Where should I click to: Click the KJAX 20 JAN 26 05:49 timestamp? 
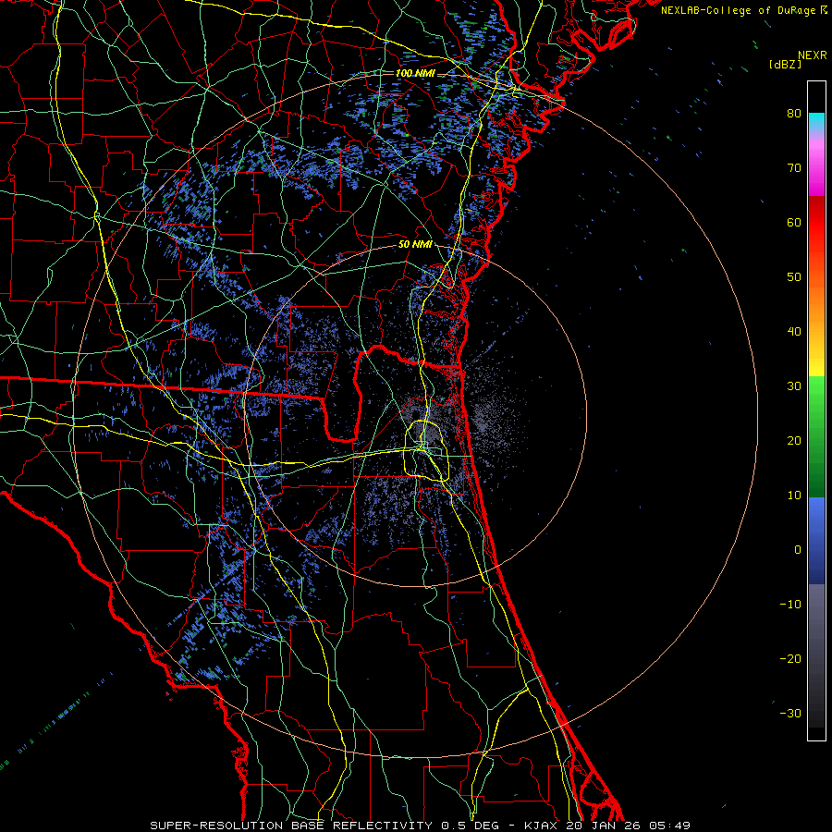click(x=607, y=826)
